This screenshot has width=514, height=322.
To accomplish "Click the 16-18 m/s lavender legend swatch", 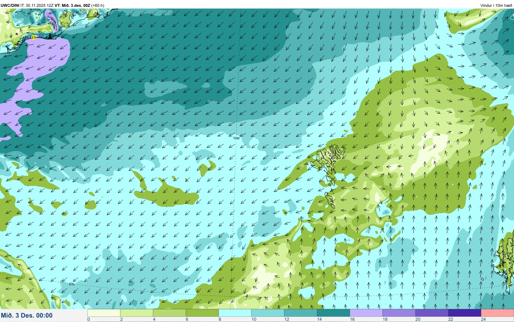I will click(366, 313).
